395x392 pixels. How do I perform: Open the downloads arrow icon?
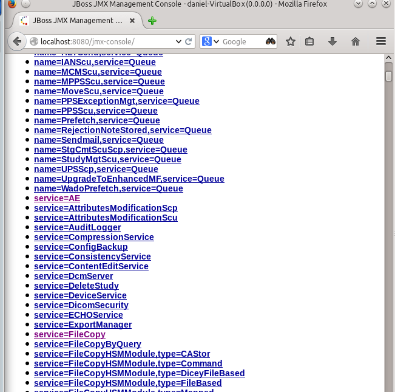333,41
